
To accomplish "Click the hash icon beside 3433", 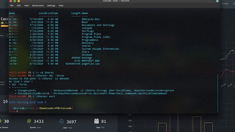I will pyautogui.click(x=29, y=121).
